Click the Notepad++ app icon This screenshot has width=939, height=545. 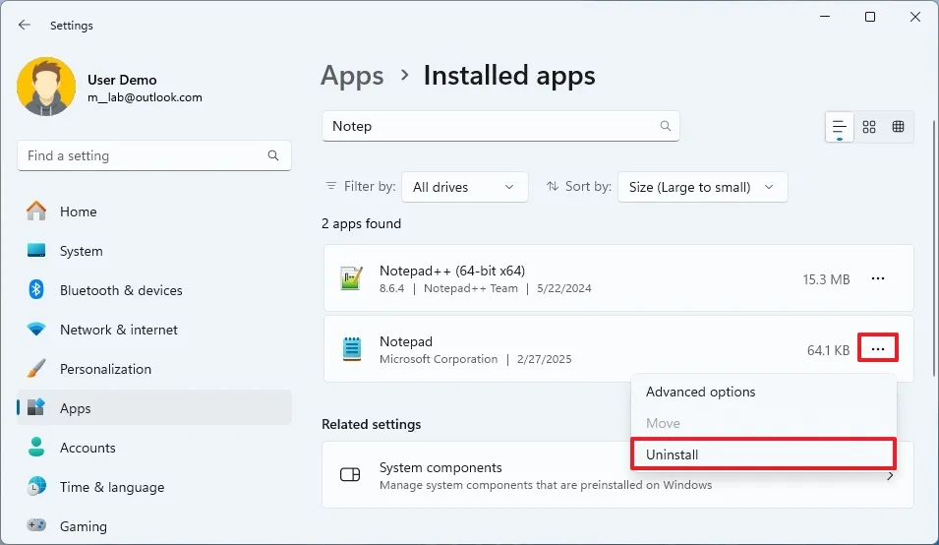tap(352, 278)
